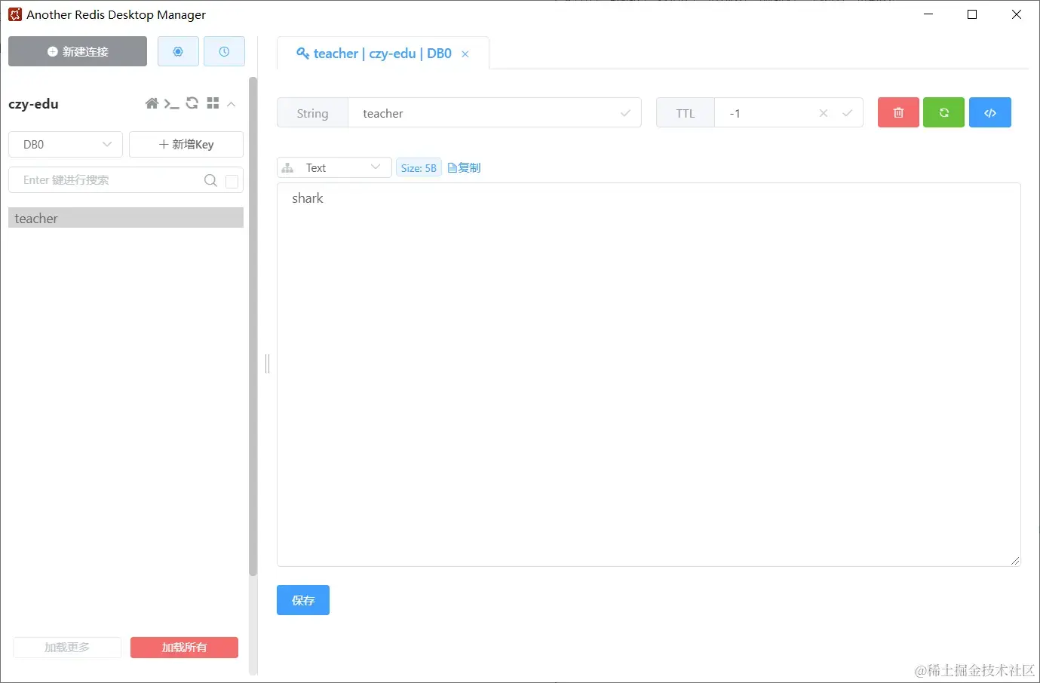Toggle the exact search checkbox

232,181
